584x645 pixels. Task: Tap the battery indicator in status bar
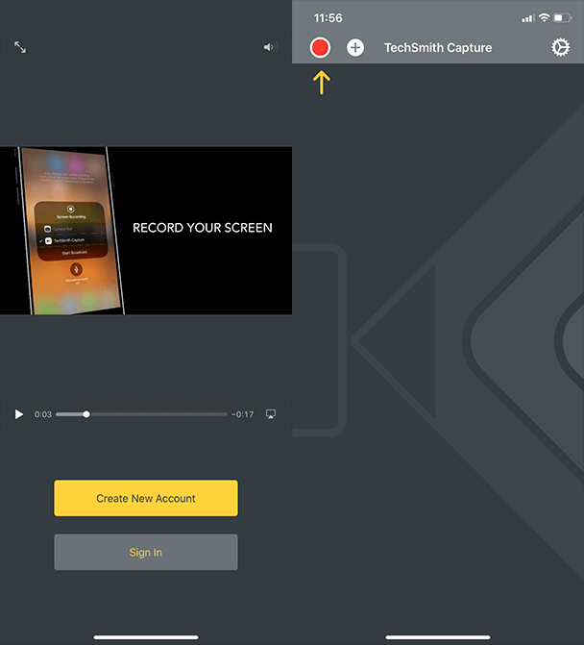click(x=563, y=18)
